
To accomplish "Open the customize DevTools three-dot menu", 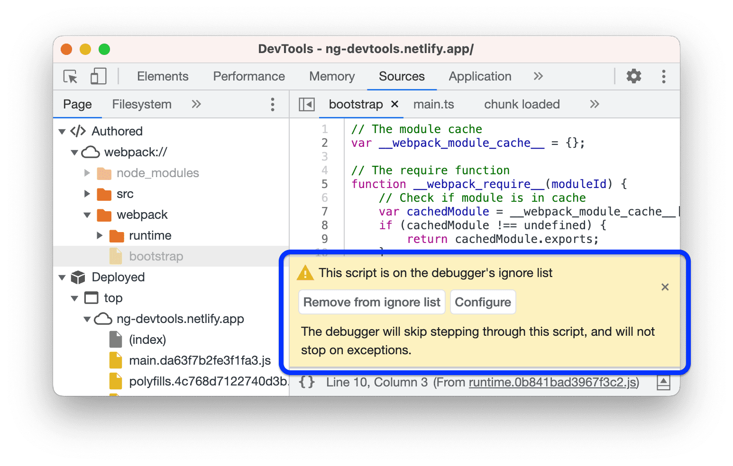I will (x=664, y=76).
